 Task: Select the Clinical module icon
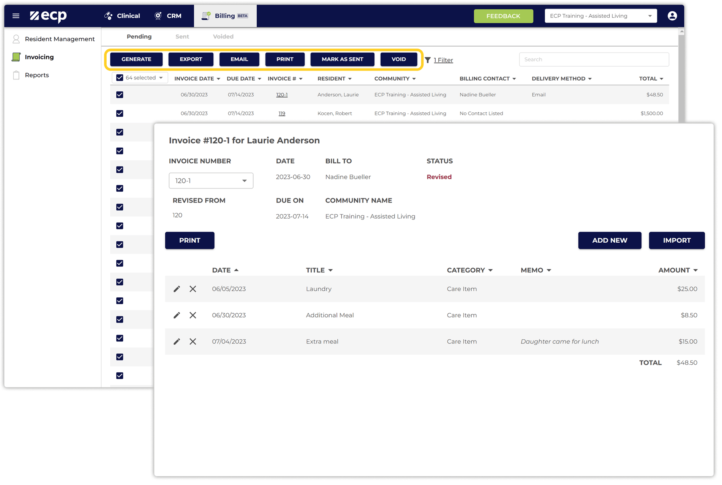click(x=107, y=16)
